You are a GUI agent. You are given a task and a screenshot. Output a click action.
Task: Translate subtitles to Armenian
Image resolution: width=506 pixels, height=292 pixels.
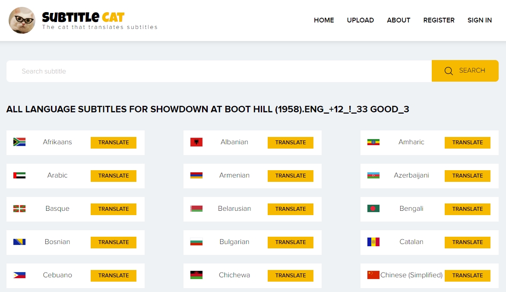tap(291, 176)
